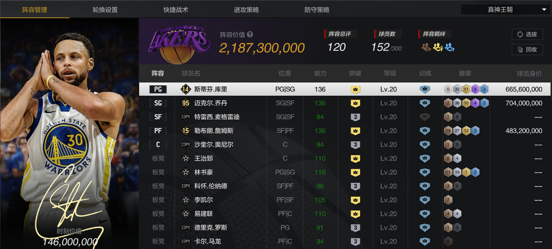Click the help icon beside 阵容价值
The image size is (552, 249).
[250, 35]
